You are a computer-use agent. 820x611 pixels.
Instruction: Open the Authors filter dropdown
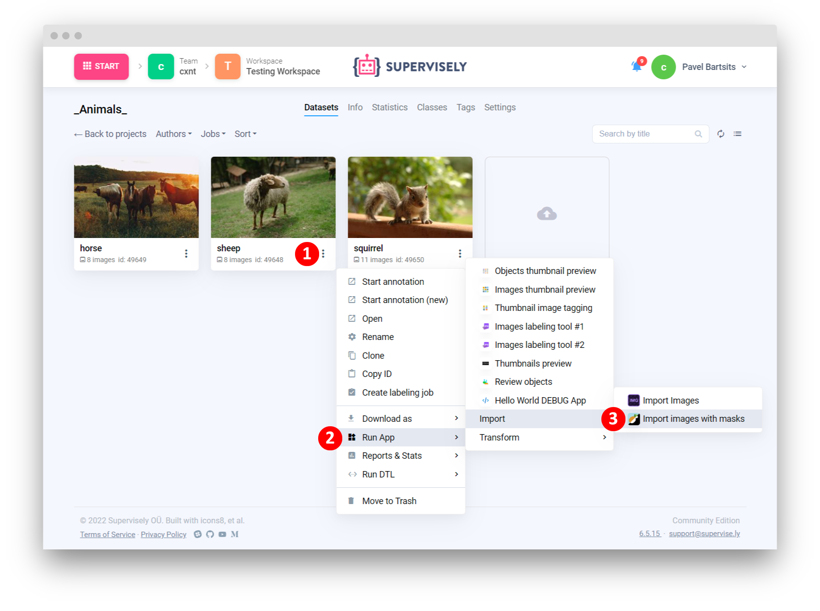pos(173,134)
